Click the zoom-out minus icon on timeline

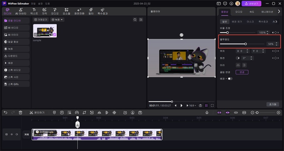(252, 112)
